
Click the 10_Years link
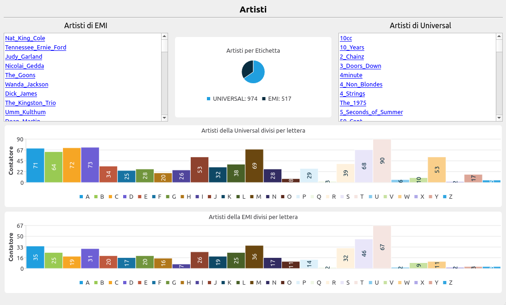(x=352, y=47)
